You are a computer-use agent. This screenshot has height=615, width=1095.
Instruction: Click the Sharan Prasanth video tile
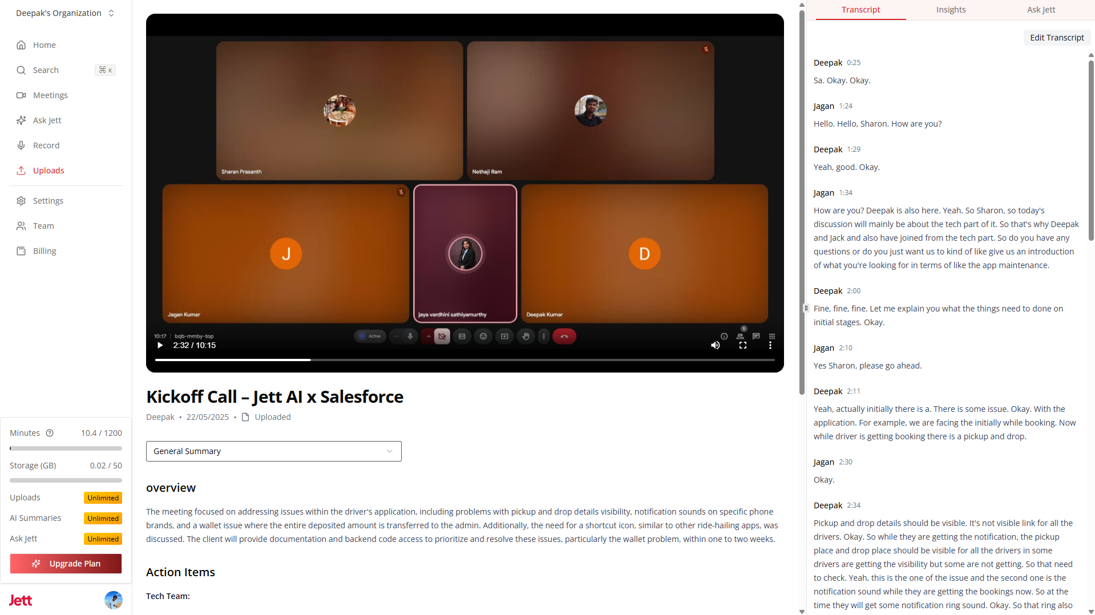click(340, 110)
